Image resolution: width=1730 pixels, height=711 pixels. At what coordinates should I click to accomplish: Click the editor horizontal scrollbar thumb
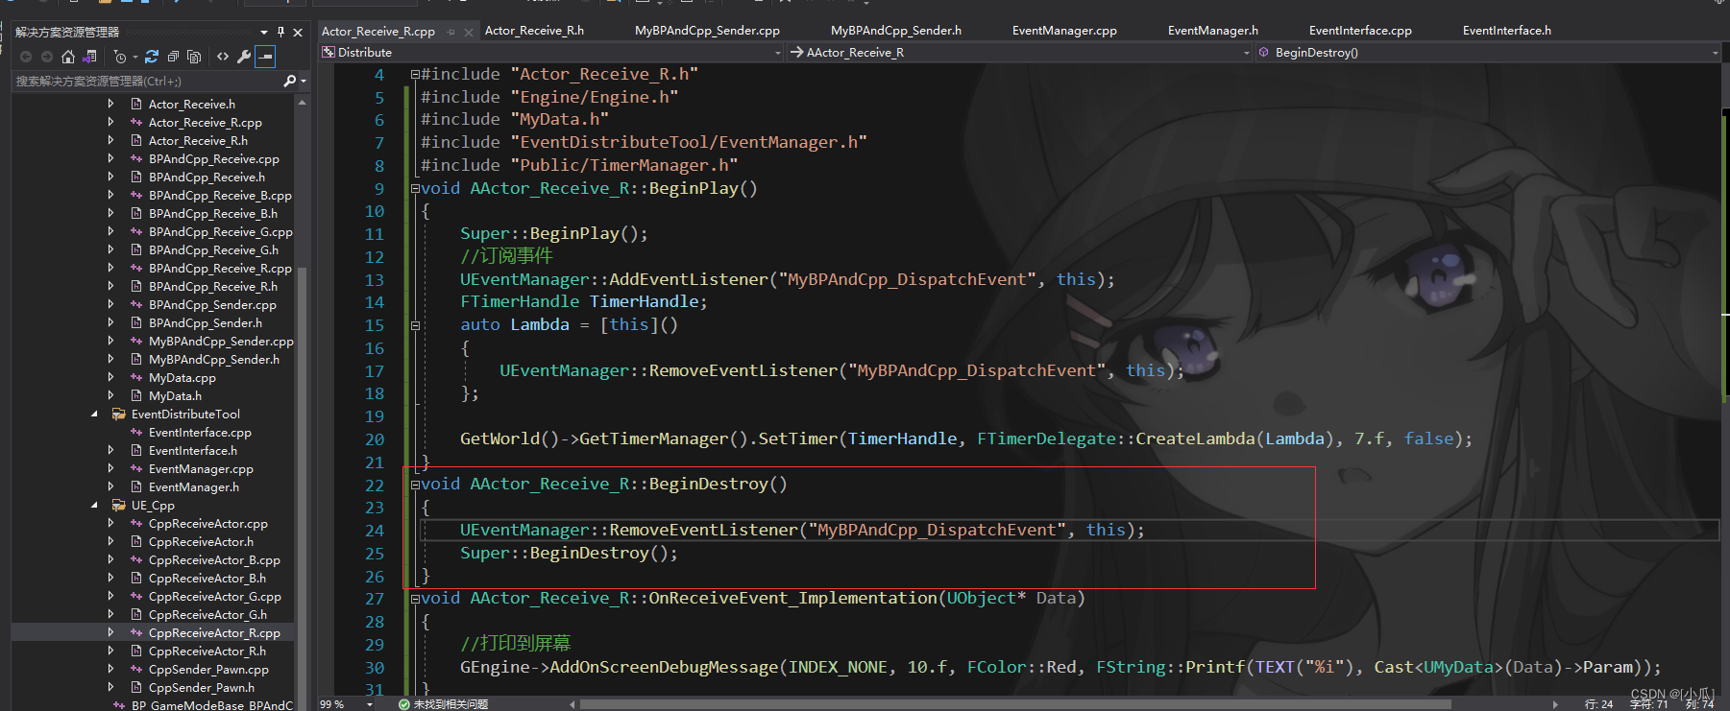tap(1015, 704)
